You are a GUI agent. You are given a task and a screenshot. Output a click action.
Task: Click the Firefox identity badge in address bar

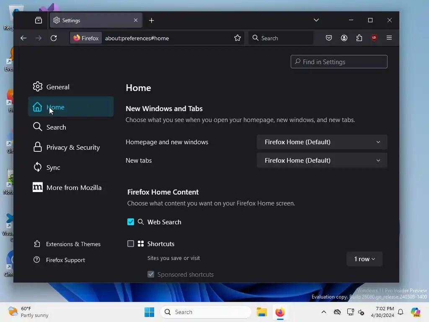click(x=86, y=38)
